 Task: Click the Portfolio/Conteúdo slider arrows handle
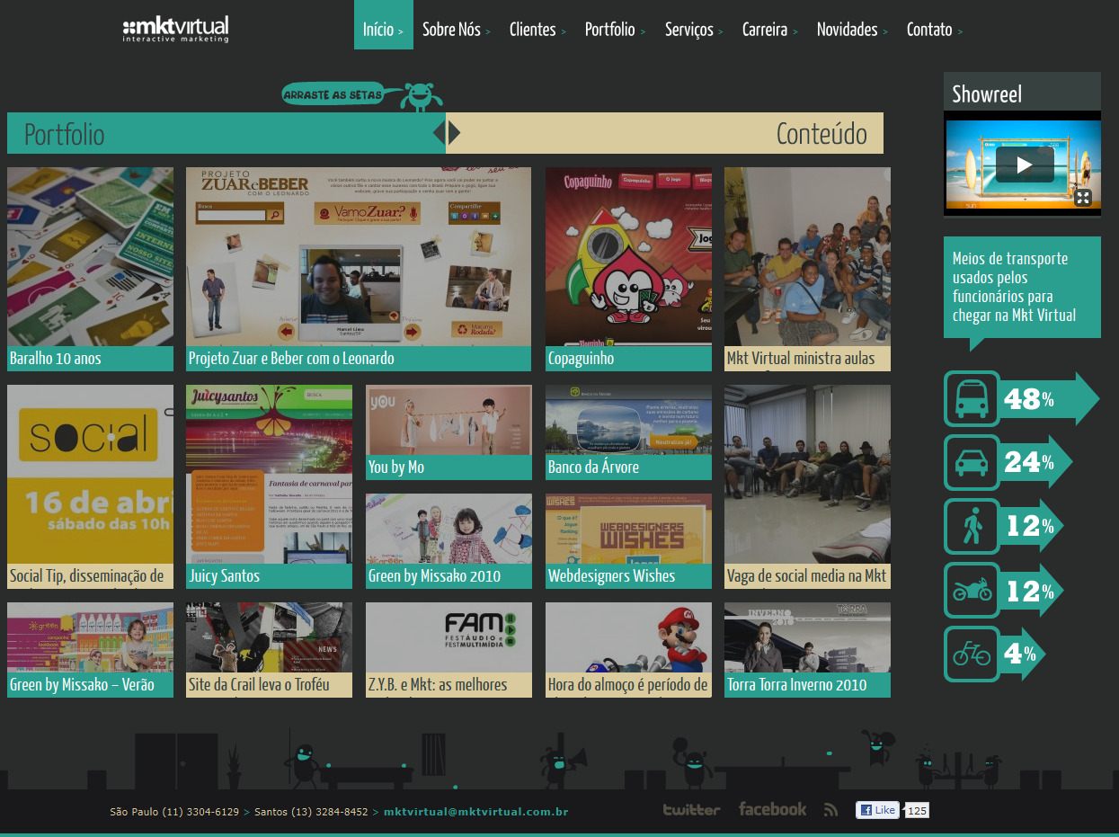point(447,133)
